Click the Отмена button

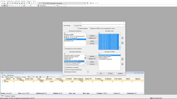pos(110,73)
